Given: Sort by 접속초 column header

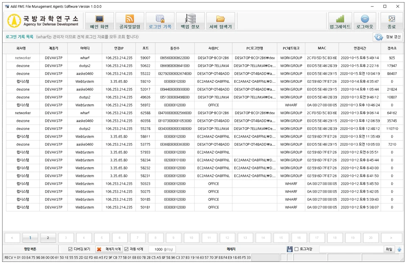Looking at the screenshot, I should (392, 48).
